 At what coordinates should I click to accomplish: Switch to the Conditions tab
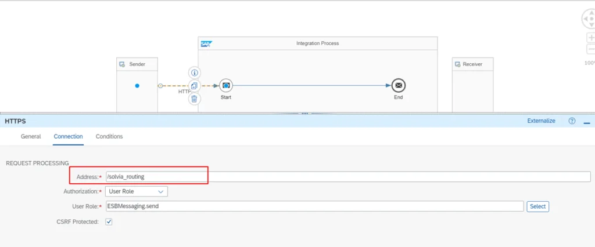[x=109, y=136]
